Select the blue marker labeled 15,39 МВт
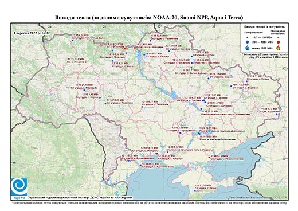Screen dimensions: 298x211 pos(105,104)
